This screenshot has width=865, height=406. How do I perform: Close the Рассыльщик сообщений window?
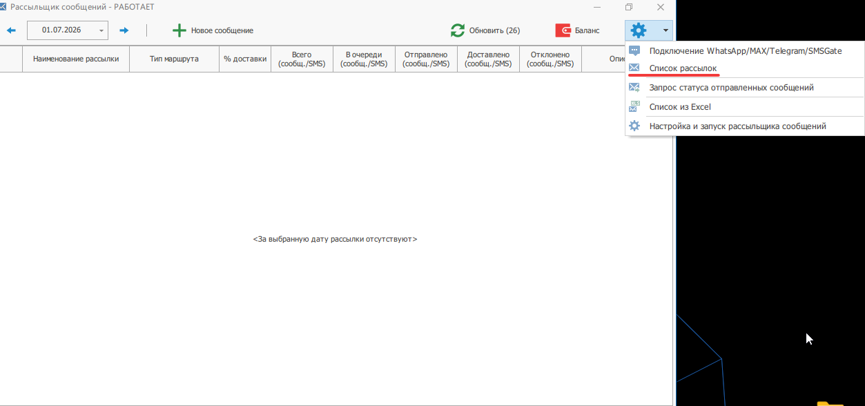pos(661,7)
